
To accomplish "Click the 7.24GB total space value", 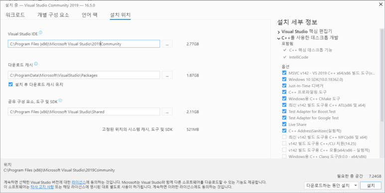I will 375,176.
